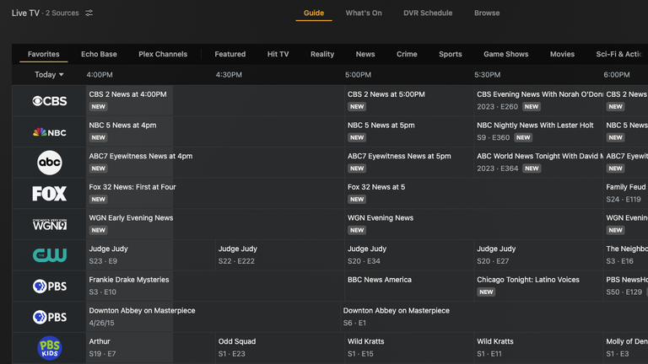Select the Echo Base category tab
The image size is (648, 364).
coord(99,54)
